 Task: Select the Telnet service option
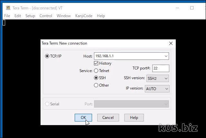click(96, 71)
